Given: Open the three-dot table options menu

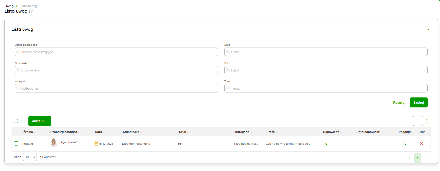Looking at the screenshot, I should pos(427,121).
